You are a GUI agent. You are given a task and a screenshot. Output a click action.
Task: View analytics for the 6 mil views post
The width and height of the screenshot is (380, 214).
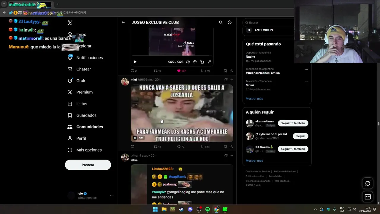coord(205,71)
